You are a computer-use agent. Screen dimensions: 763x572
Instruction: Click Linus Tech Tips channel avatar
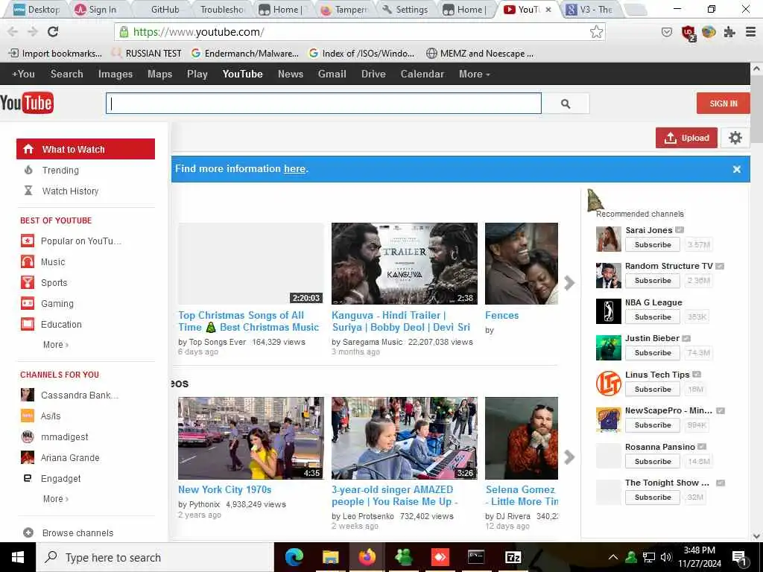click(608, 384)
